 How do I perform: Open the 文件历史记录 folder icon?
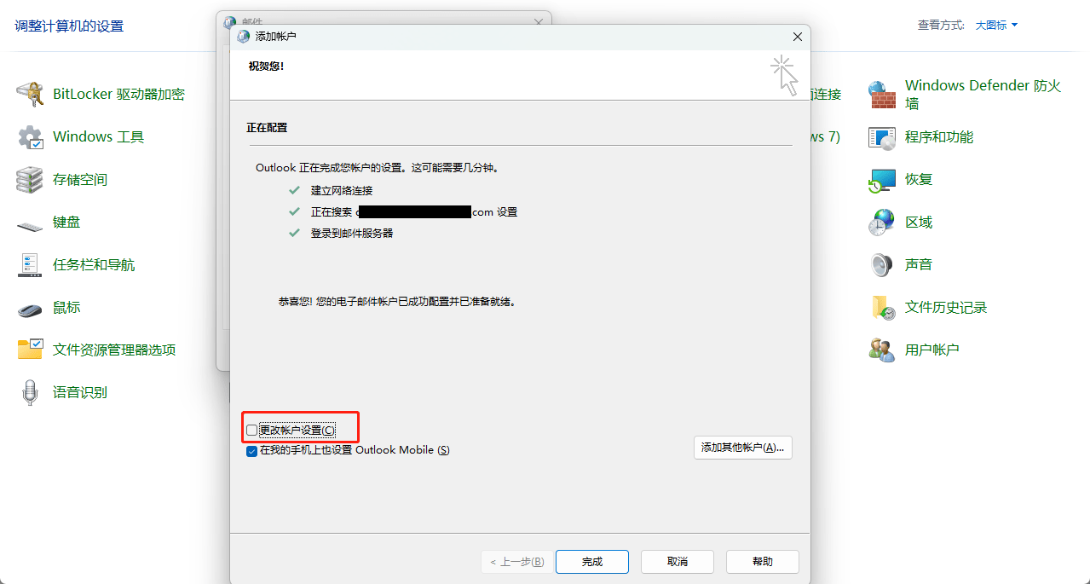pos(882,307)
